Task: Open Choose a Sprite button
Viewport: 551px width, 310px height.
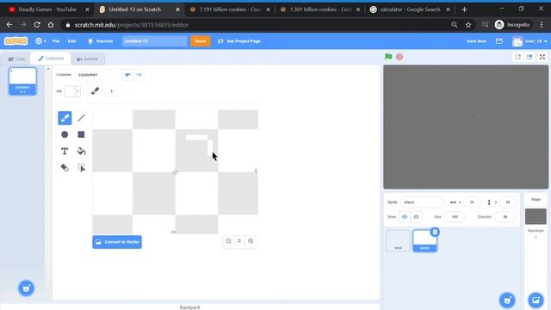Action: click(507, 301)
